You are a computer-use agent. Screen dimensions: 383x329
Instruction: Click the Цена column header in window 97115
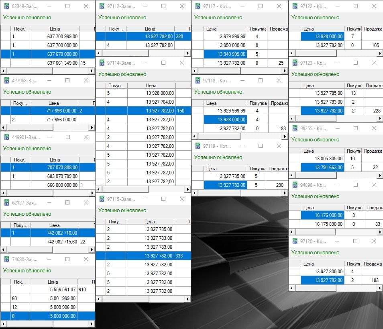pyautogui.click(x=149, y=222)
